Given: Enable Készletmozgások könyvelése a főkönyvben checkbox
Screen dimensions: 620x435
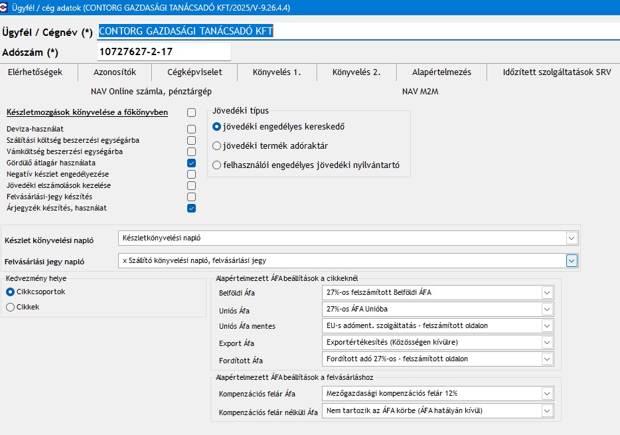Looking at the screenshot, I should click(191, 113).
